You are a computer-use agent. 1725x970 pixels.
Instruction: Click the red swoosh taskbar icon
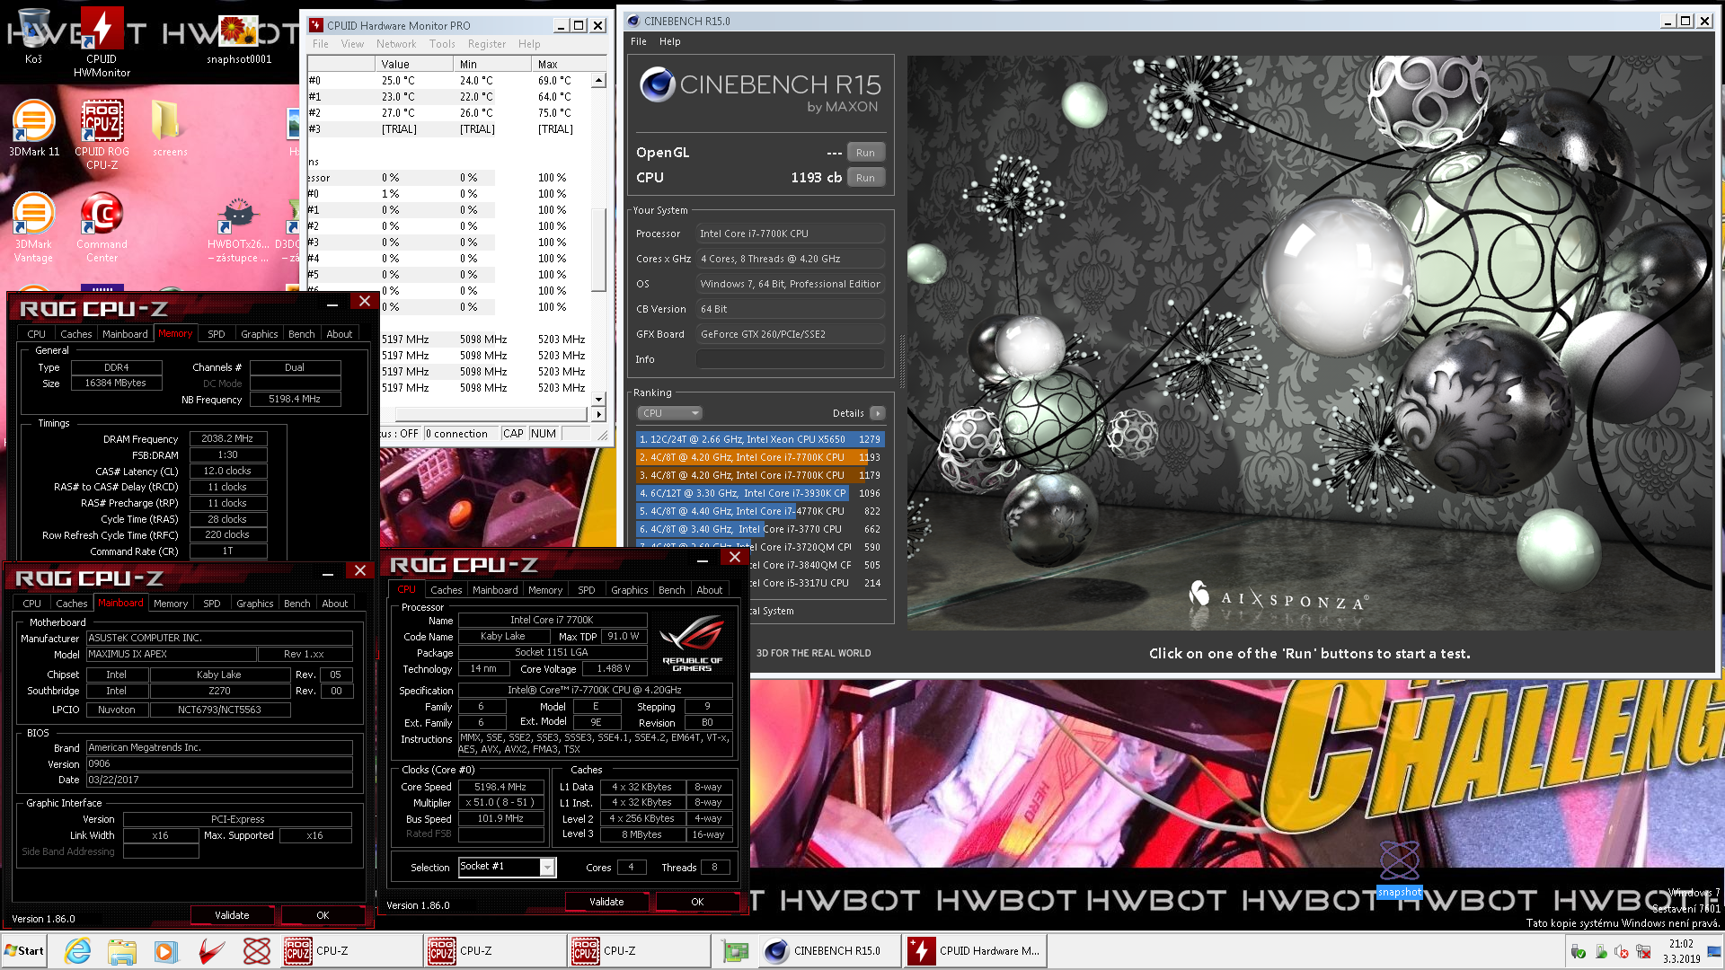pyautogui.click(x=211, y=950)
